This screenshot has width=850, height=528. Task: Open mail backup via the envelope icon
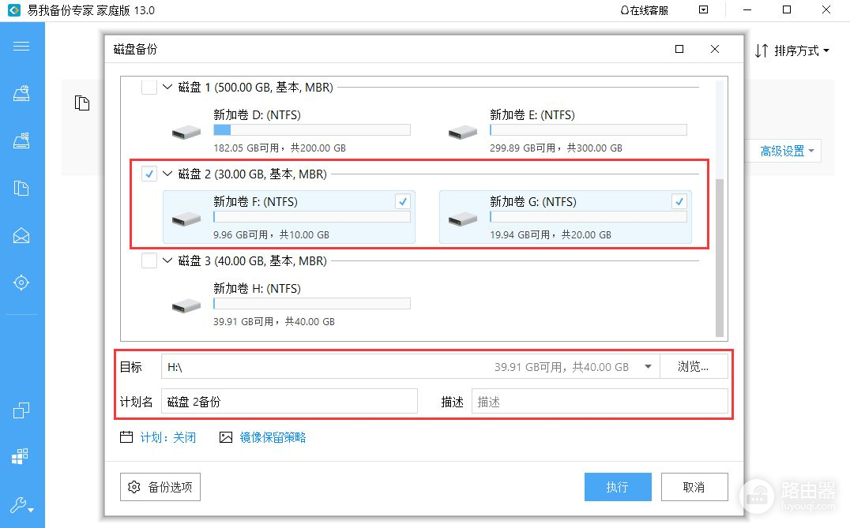(x=21, y=235)
